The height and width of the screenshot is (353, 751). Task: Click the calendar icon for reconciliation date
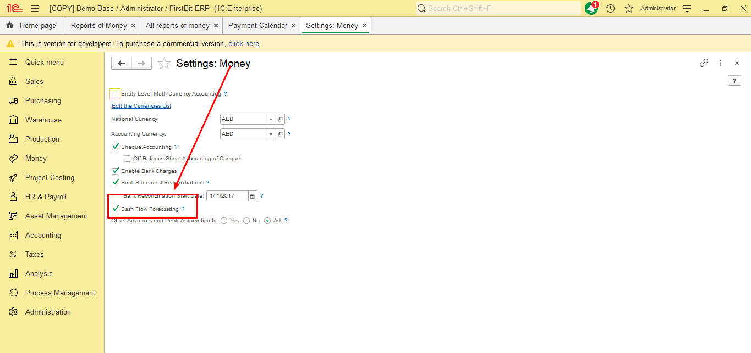(253, 196)
